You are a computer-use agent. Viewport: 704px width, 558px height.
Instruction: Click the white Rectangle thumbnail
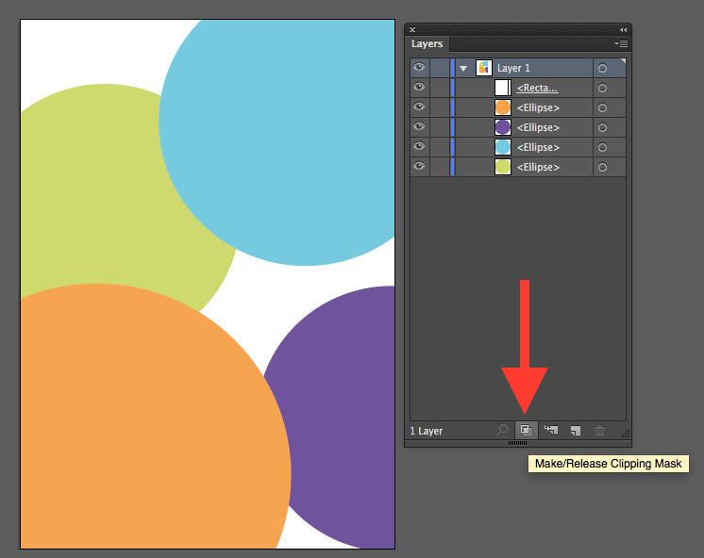point(502,88)
